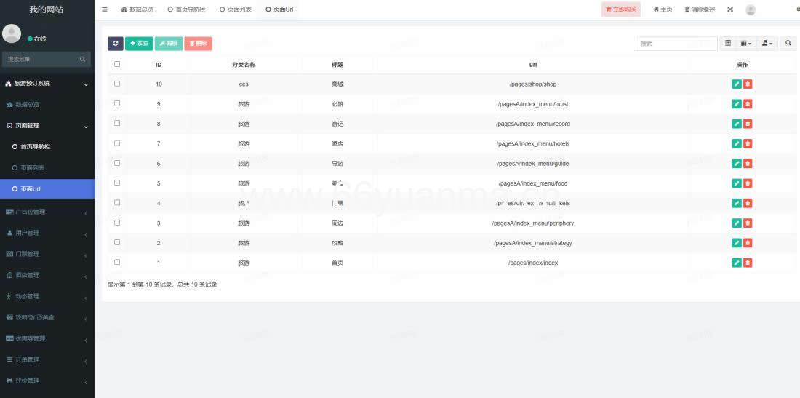Edit the index_menu/must row
800x398 pixels.
(x=736, y=104)
